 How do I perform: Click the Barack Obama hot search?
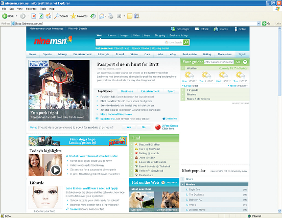coord(140,49)
